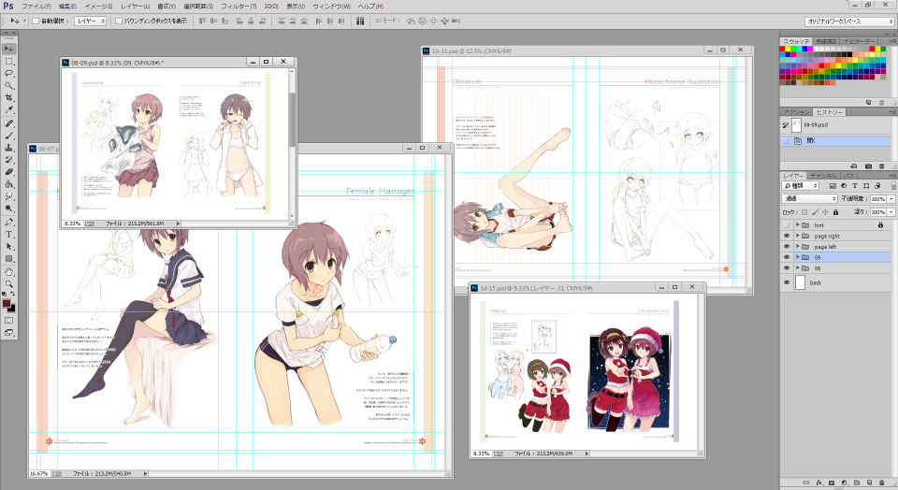Open the fill 100% slider dropdown arrow

(891, 211)
